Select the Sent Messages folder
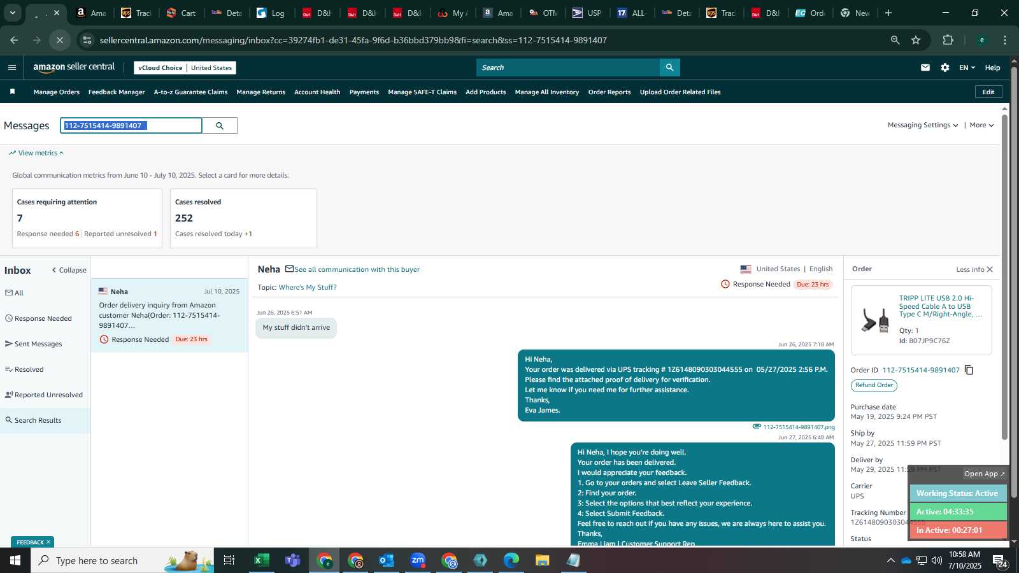This screenshot has height=573, width=1019. click(33, 344)
